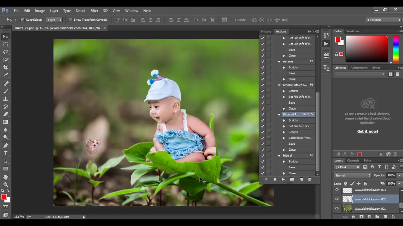Screen dimensions: 403x226
Task: Select the Eraser tool
Action: 6,114
